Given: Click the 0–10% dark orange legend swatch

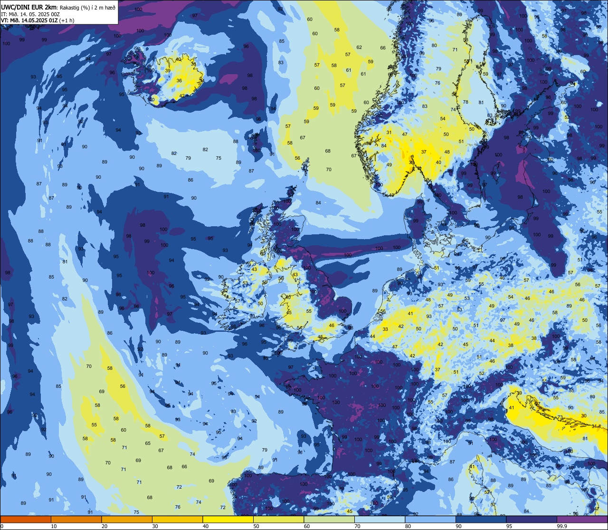Looking at the screenshot, I should [x=26, y=519].
